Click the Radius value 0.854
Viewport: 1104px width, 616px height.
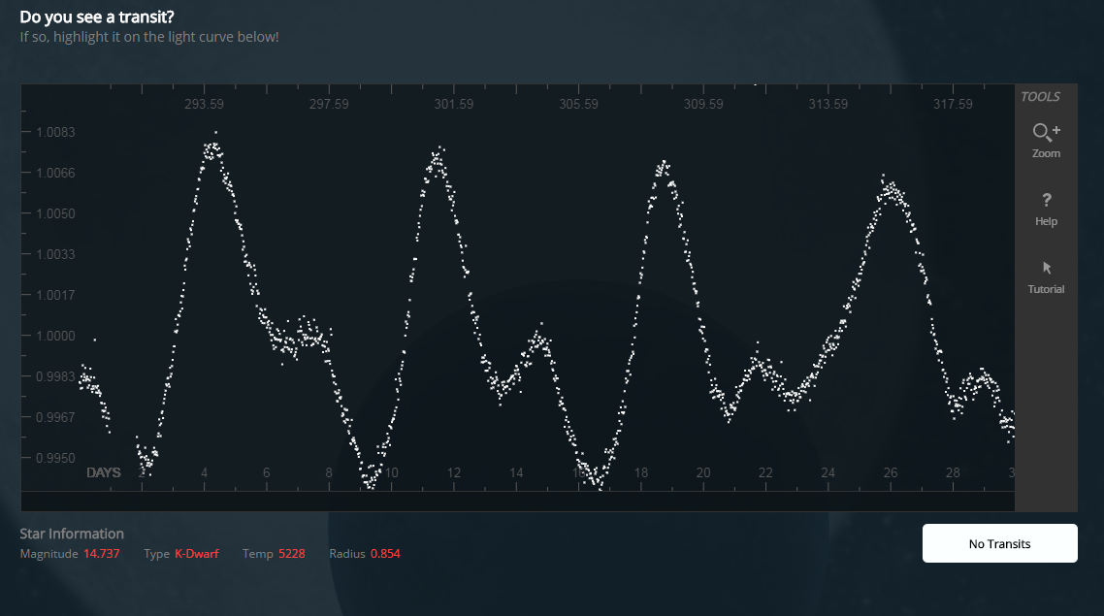pyautogui.click(x=385, y=554)
